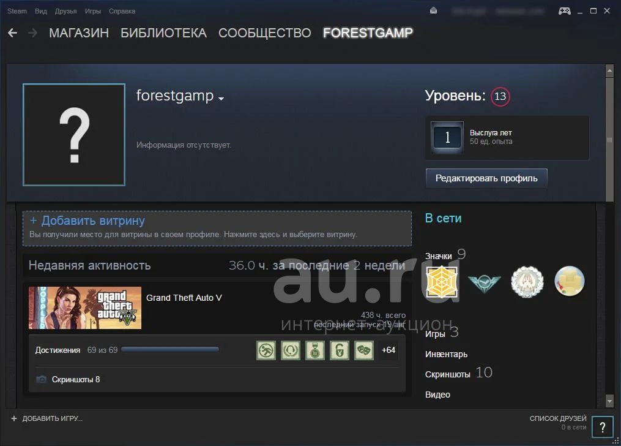Click the '50 ед. опыта' text
The width and height of the screenshot is (621, 446).
pos(491,142)
